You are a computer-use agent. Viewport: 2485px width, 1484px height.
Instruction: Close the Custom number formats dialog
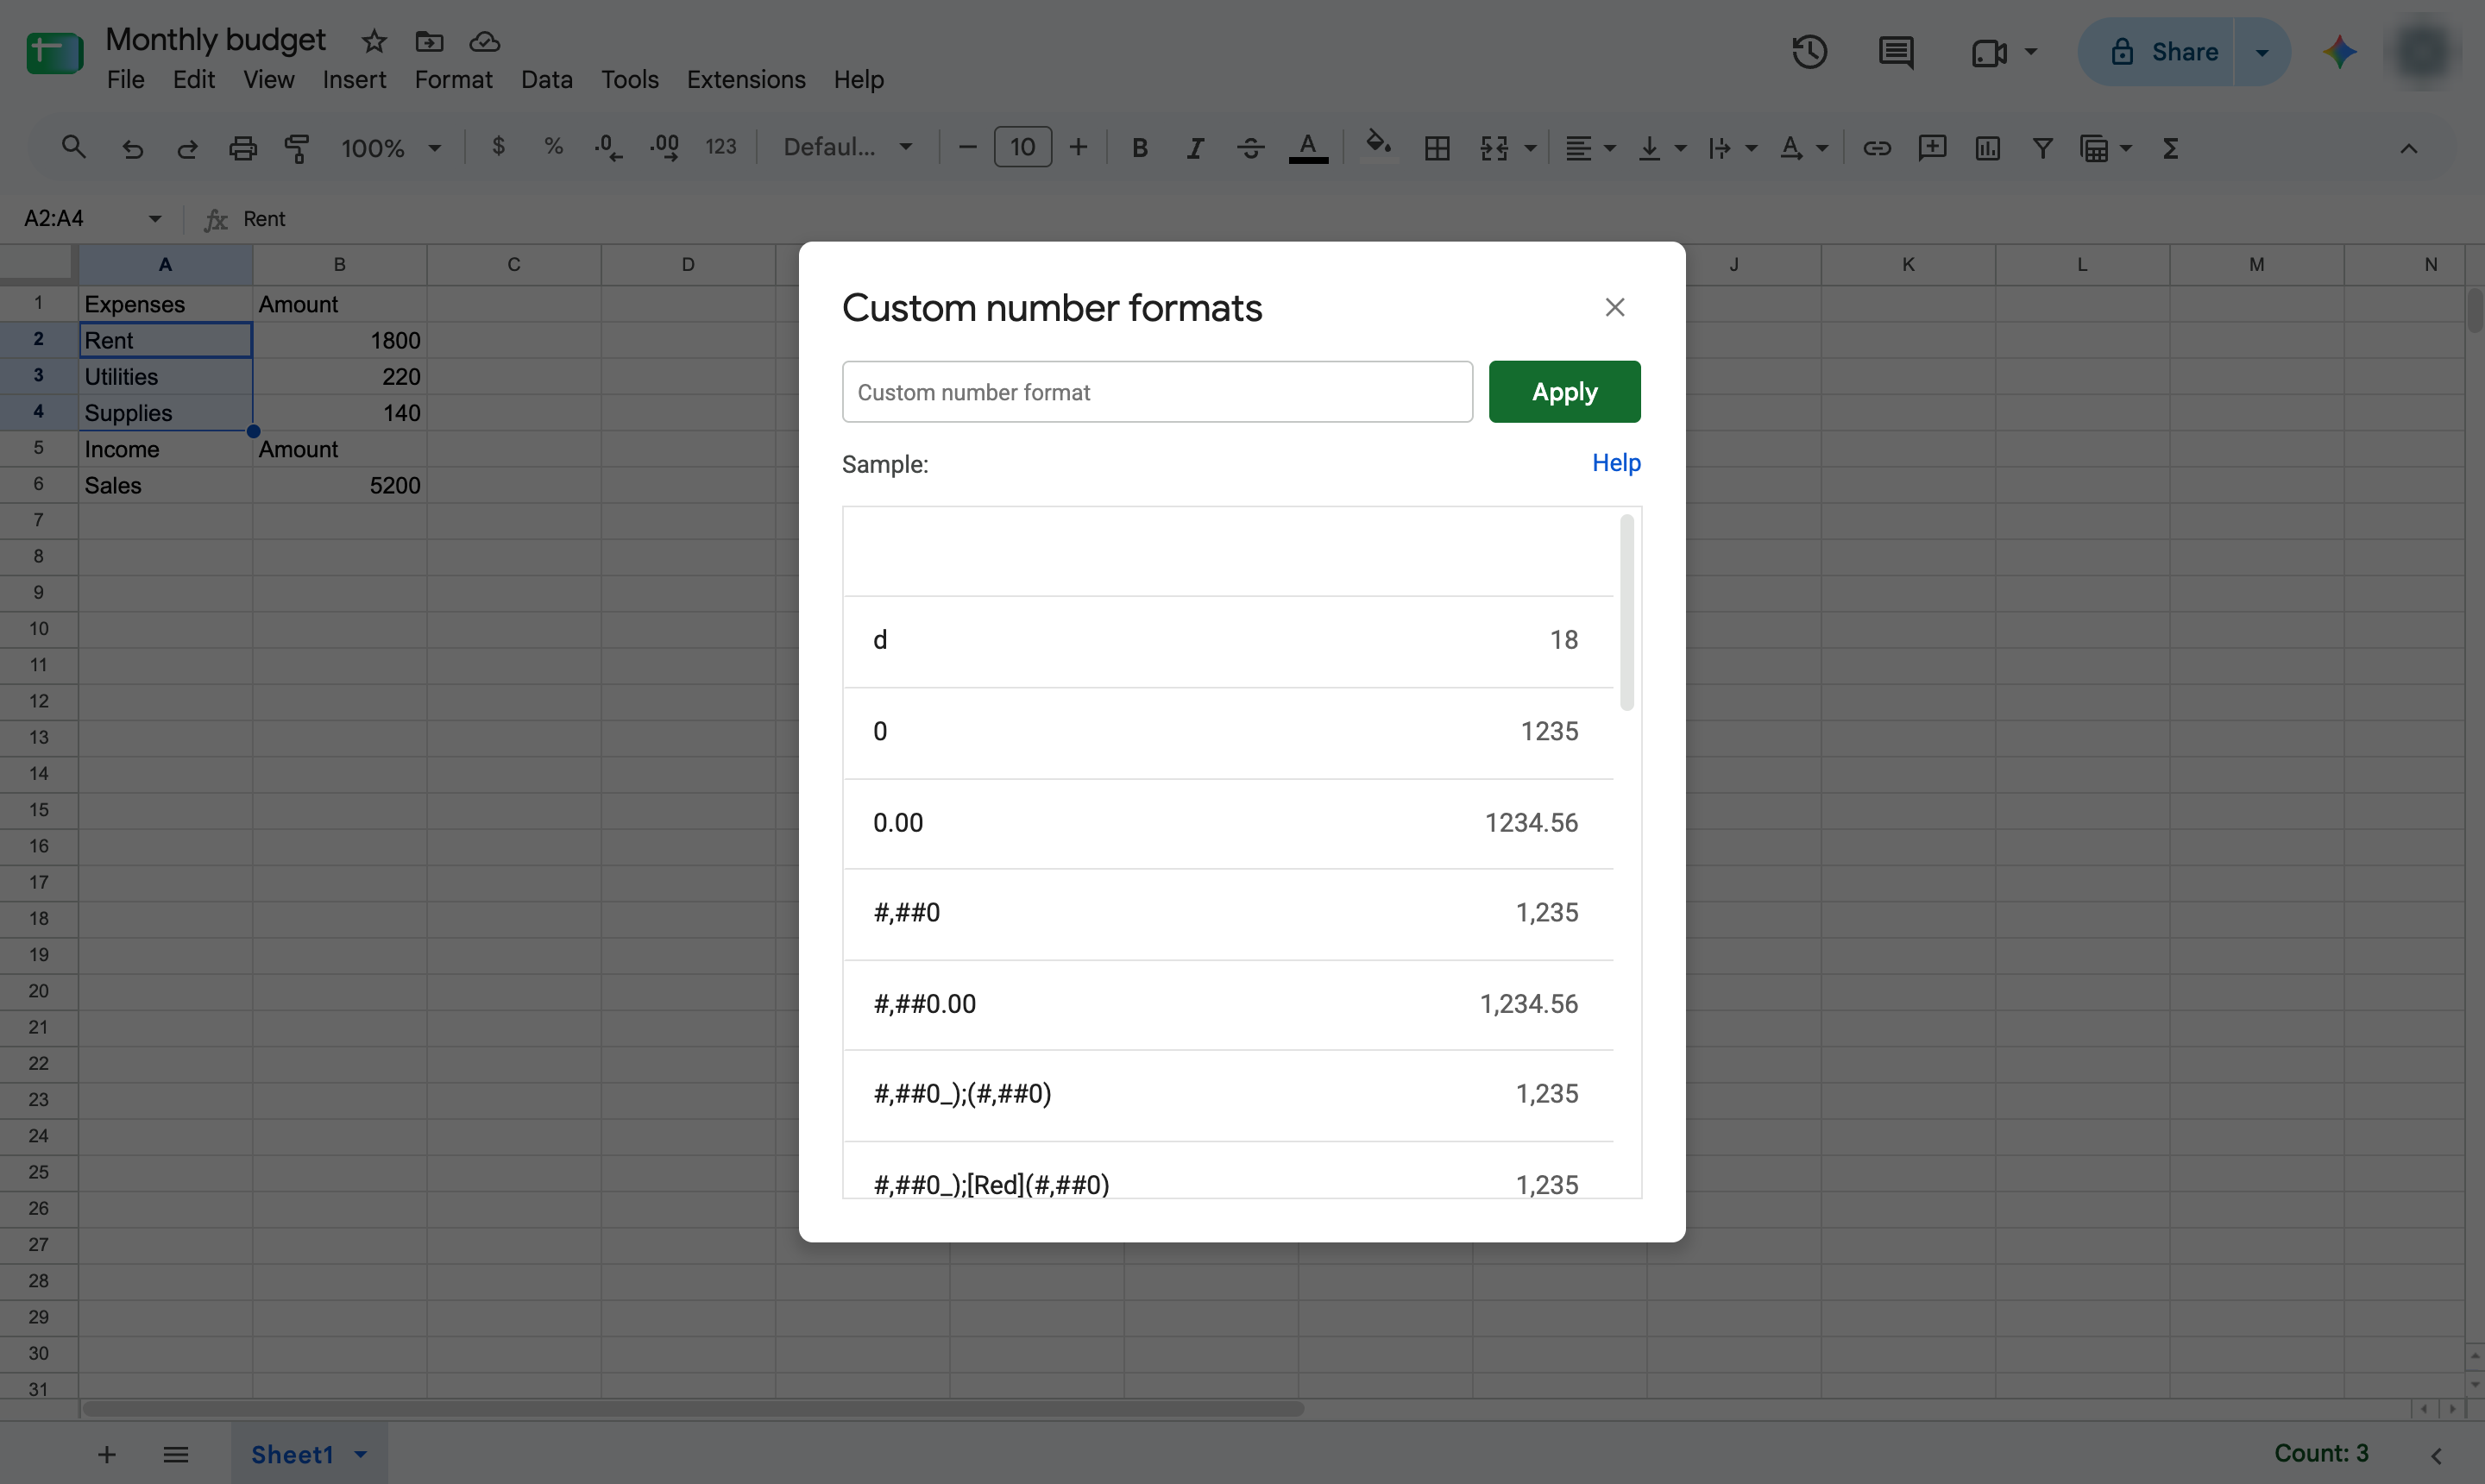(1614, 307)
